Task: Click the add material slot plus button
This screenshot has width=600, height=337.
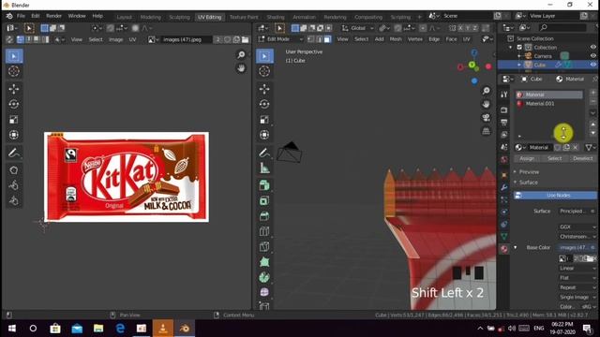Action: [593, 93]
